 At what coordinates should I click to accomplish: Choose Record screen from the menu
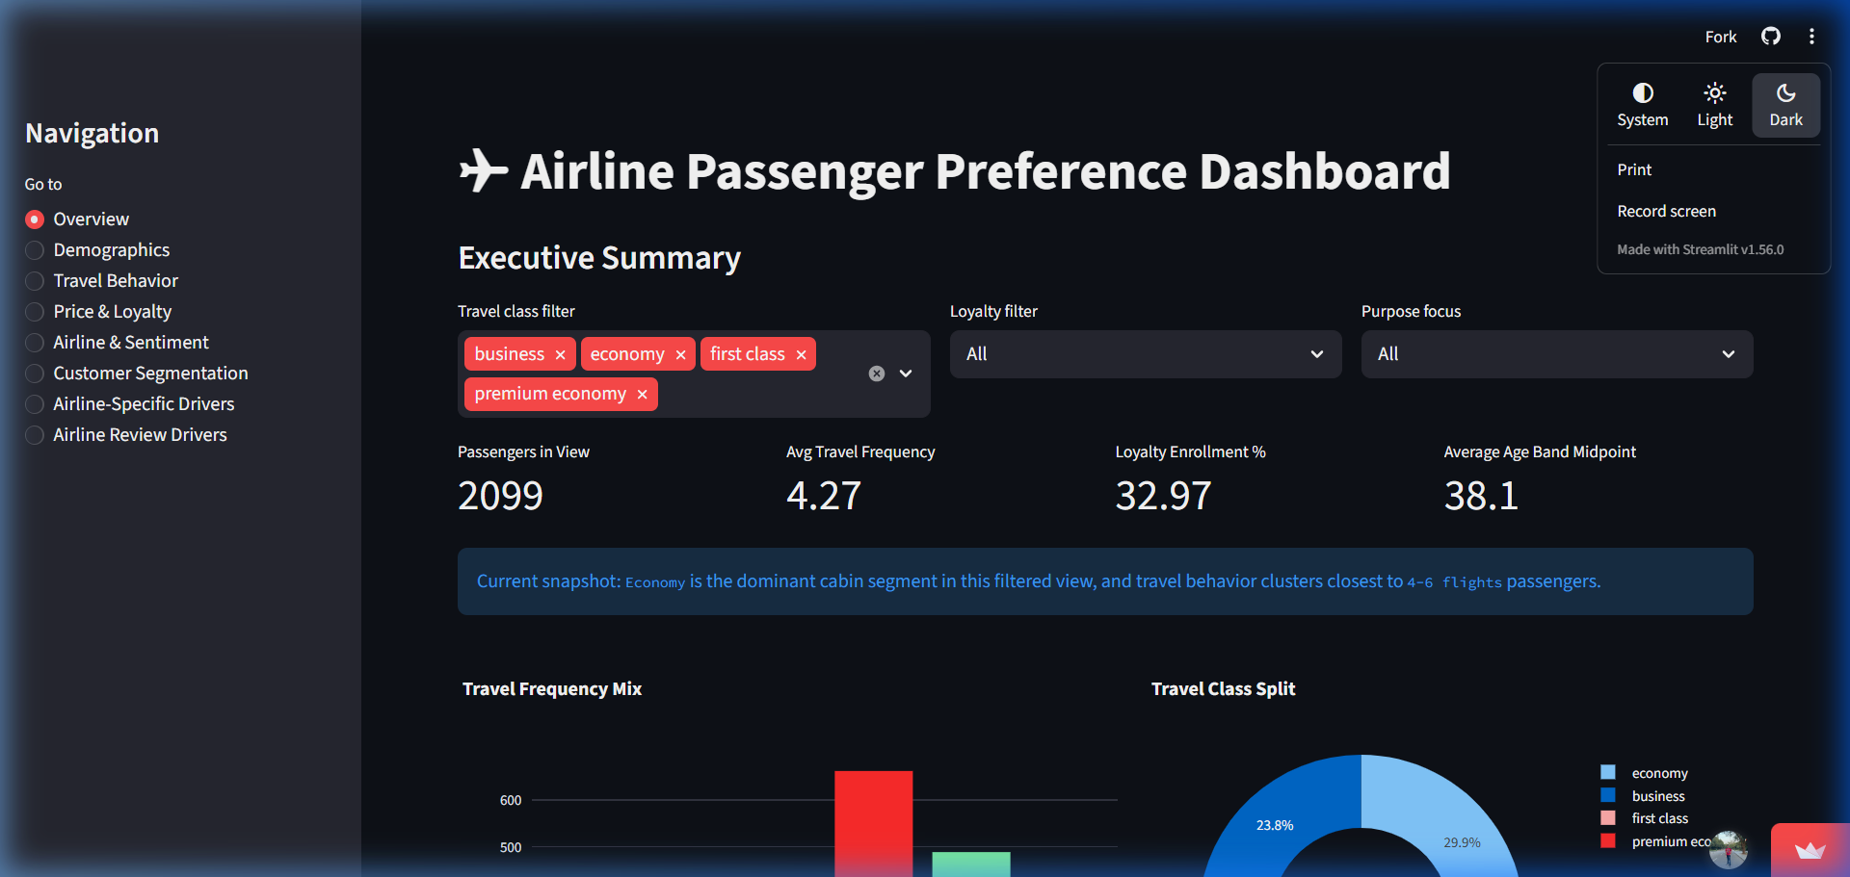1666,211
